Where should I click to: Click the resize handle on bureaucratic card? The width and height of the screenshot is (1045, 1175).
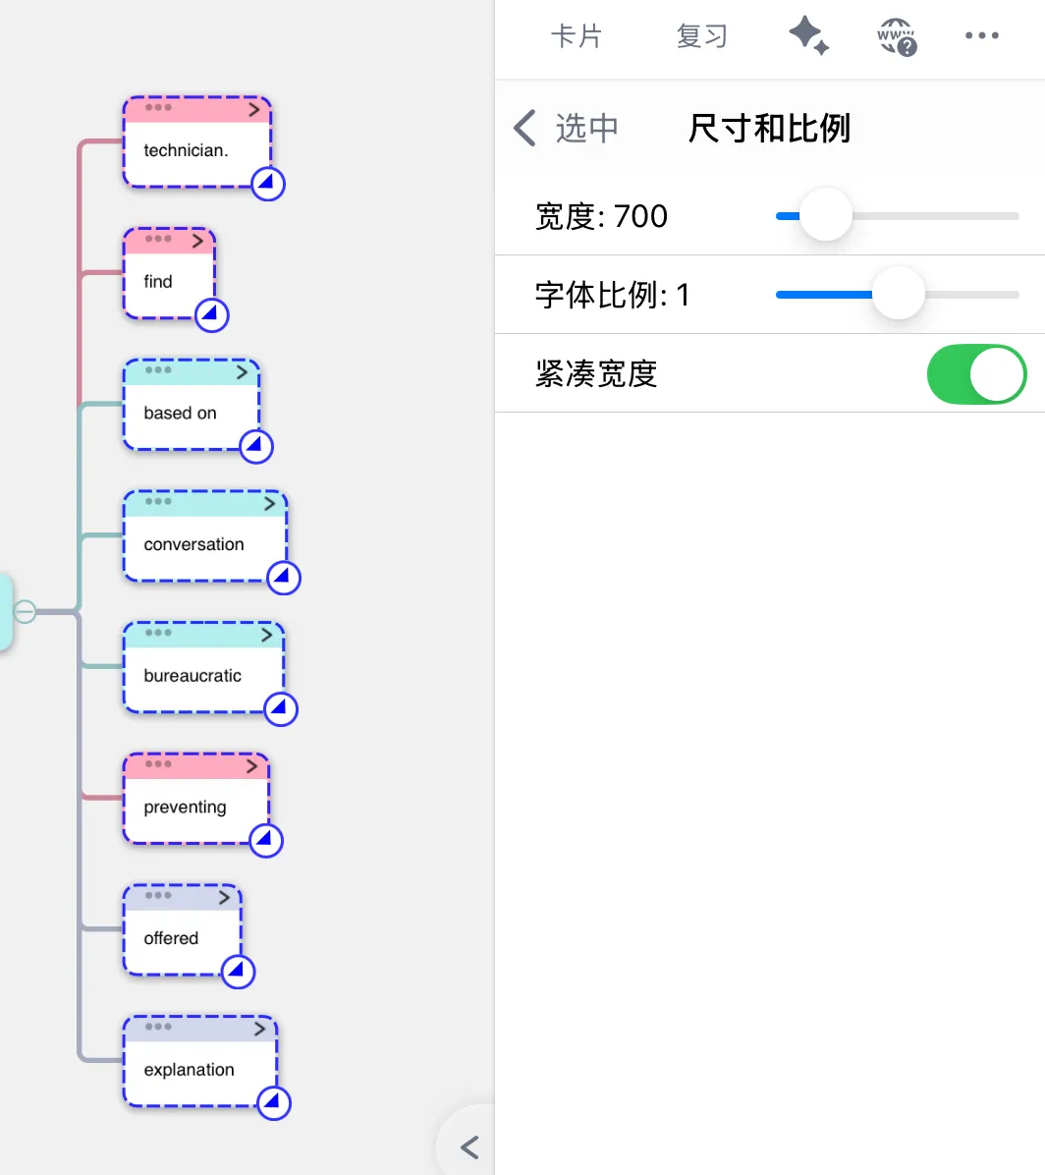pyautogui.click(x=281, y=709)
